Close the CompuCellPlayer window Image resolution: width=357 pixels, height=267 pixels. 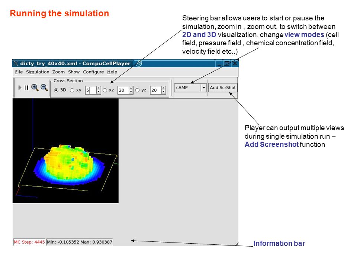(235, 63)
